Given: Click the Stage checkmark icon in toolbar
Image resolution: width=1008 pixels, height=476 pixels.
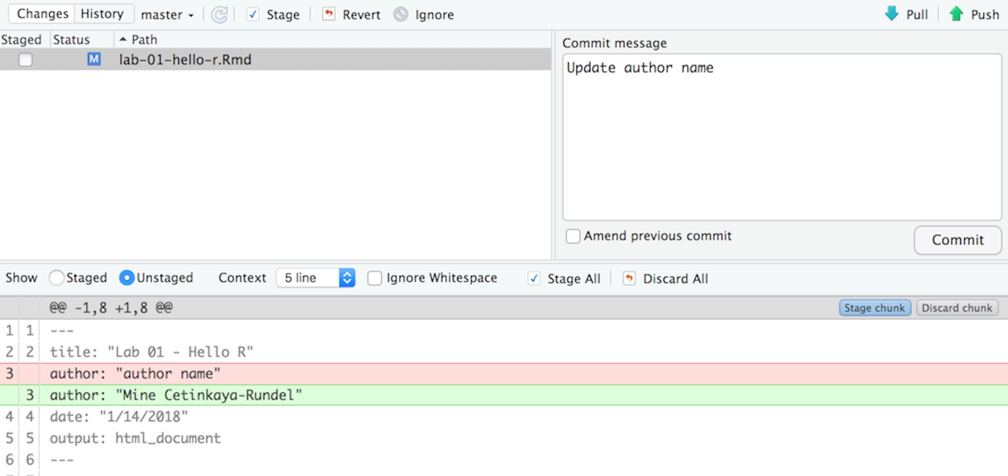Looking at the screenshot, I should tap(253, 15).
